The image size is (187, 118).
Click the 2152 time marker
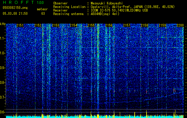(x=38, y=25)
